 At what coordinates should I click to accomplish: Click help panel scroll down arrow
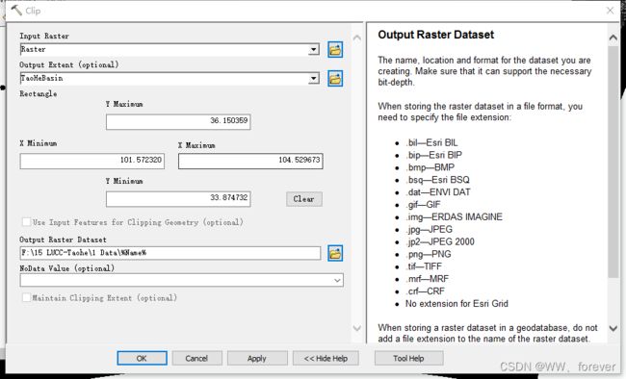(x=613, y=328)
